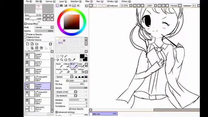The height and width of the screenshot is (117, 208).
Task: Show the RGB slider panel
Action: tap(61, 6)
